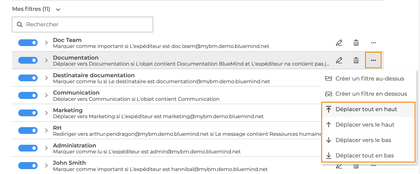
Task: Click the highlighted three-dots button for Documentation
Action: click(373, 60)
